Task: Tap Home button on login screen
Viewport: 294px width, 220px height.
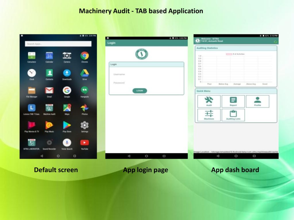Action: coord(146,156)
